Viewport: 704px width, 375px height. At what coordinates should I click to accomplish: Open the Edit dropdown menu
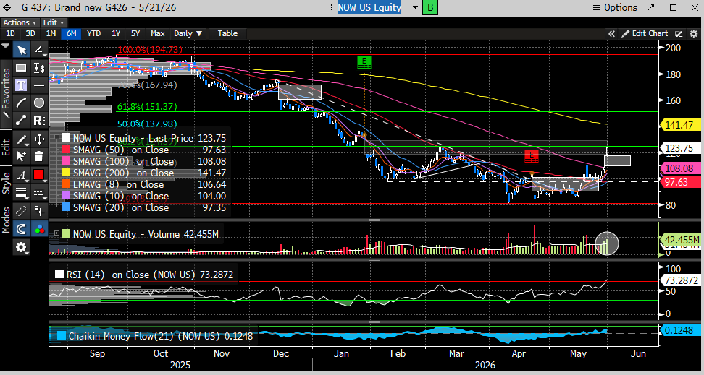(54, 22)
